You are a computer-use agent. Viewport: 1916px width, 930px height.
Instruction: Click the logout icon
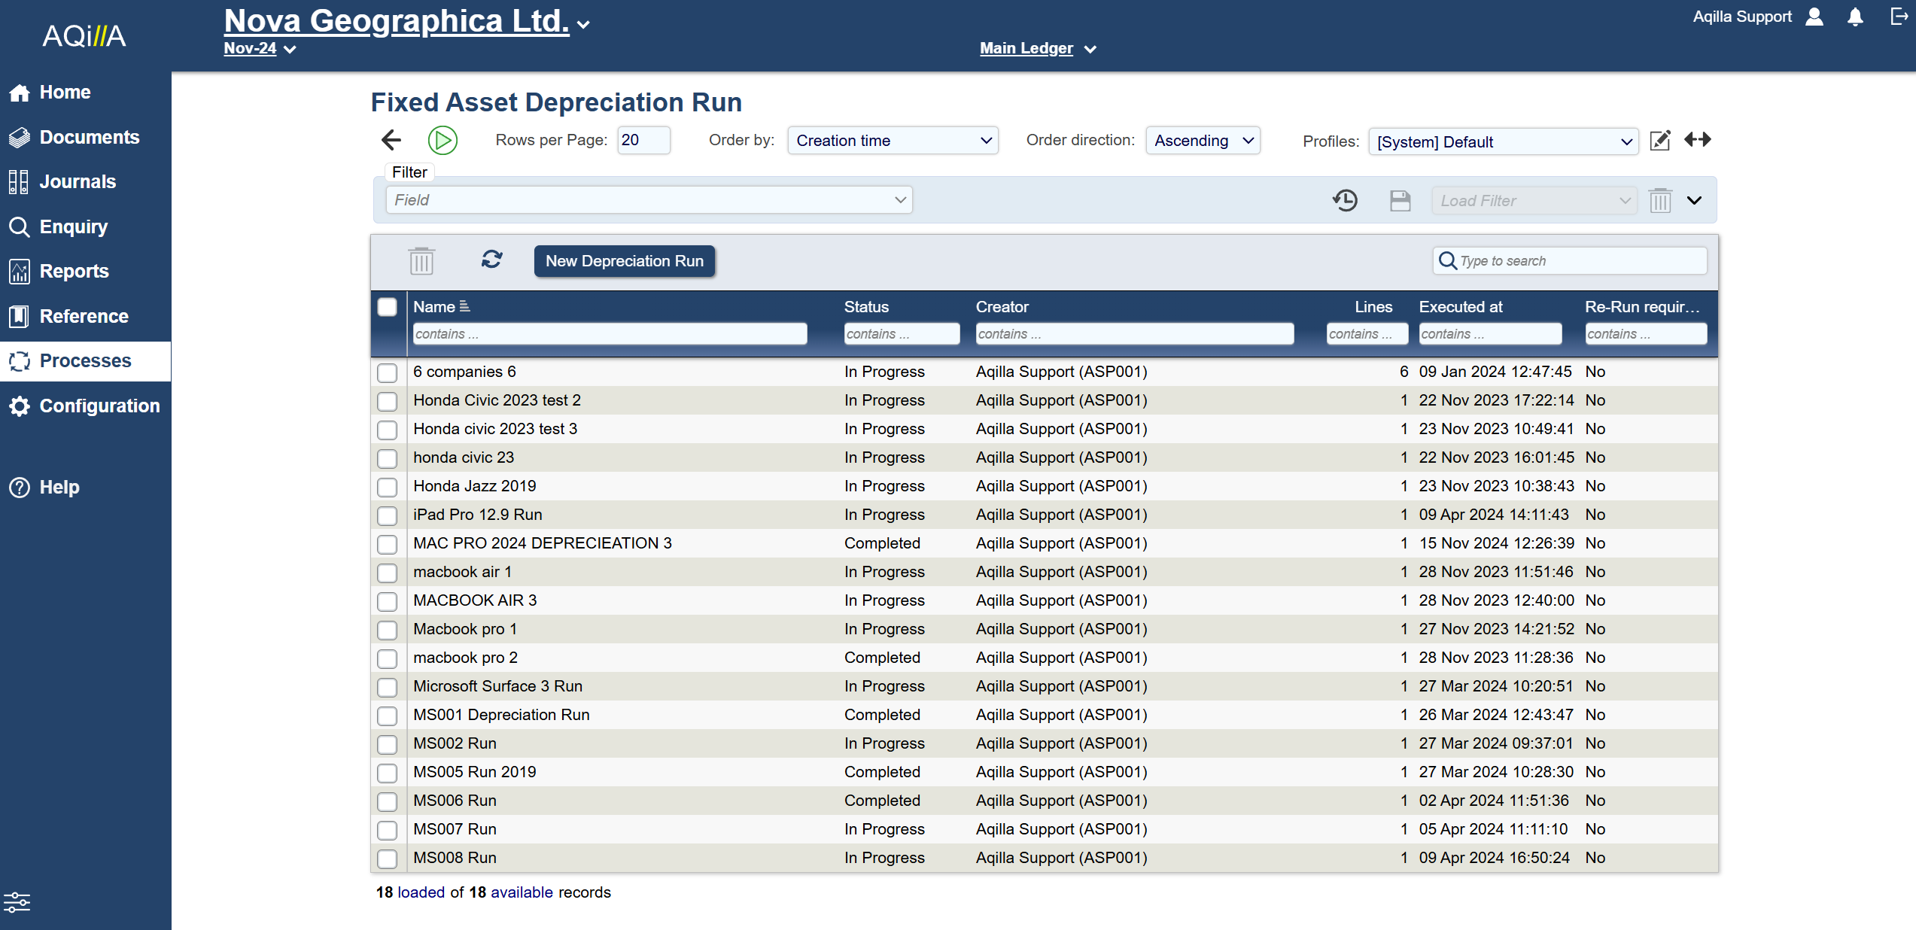[1899, 17]
